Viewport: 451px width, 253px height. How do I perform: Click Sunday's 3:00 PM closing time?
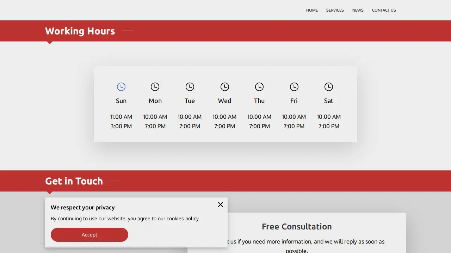pyautogui.click(x=121, y=126)
